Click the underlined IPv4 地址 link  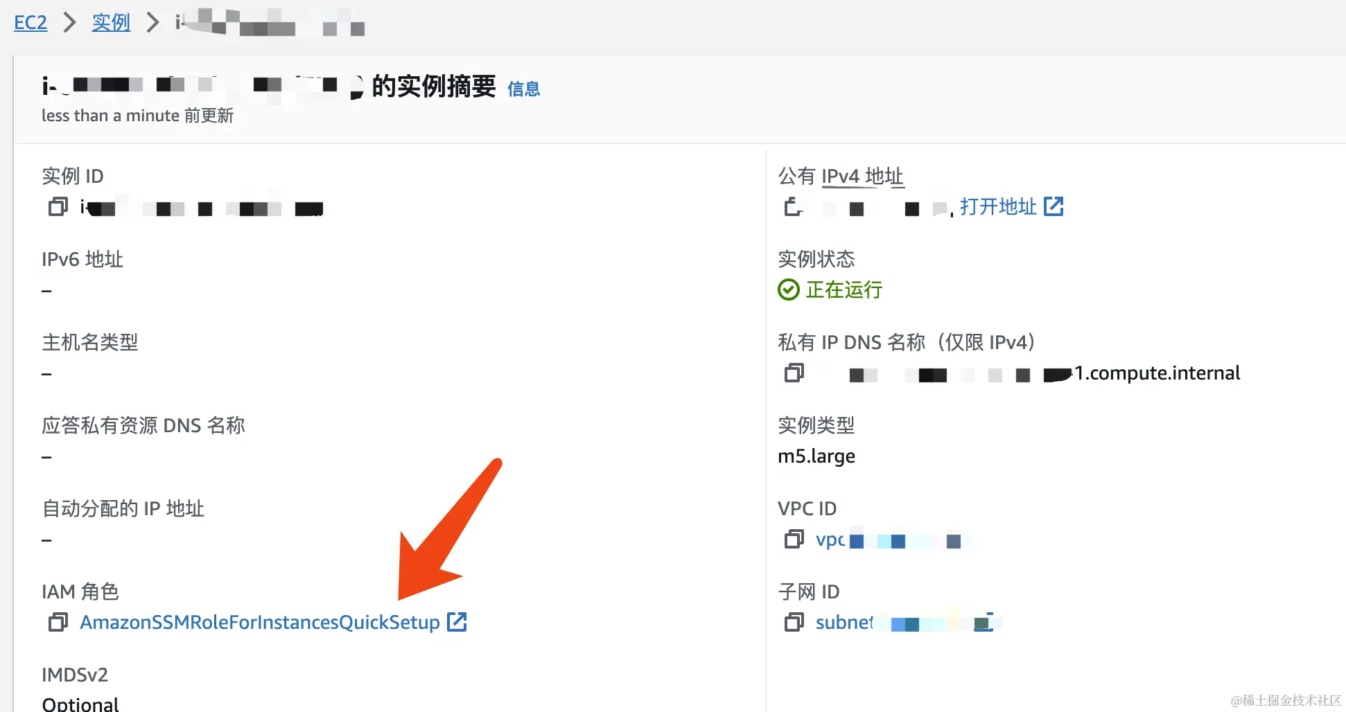click(x=862, y=175)
